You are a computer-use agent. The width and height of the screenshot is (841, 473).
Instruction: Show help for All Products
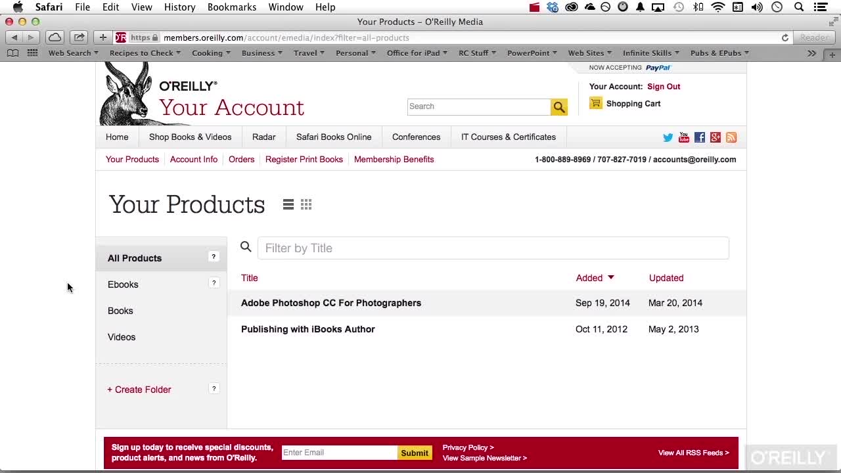click(214, 257)
